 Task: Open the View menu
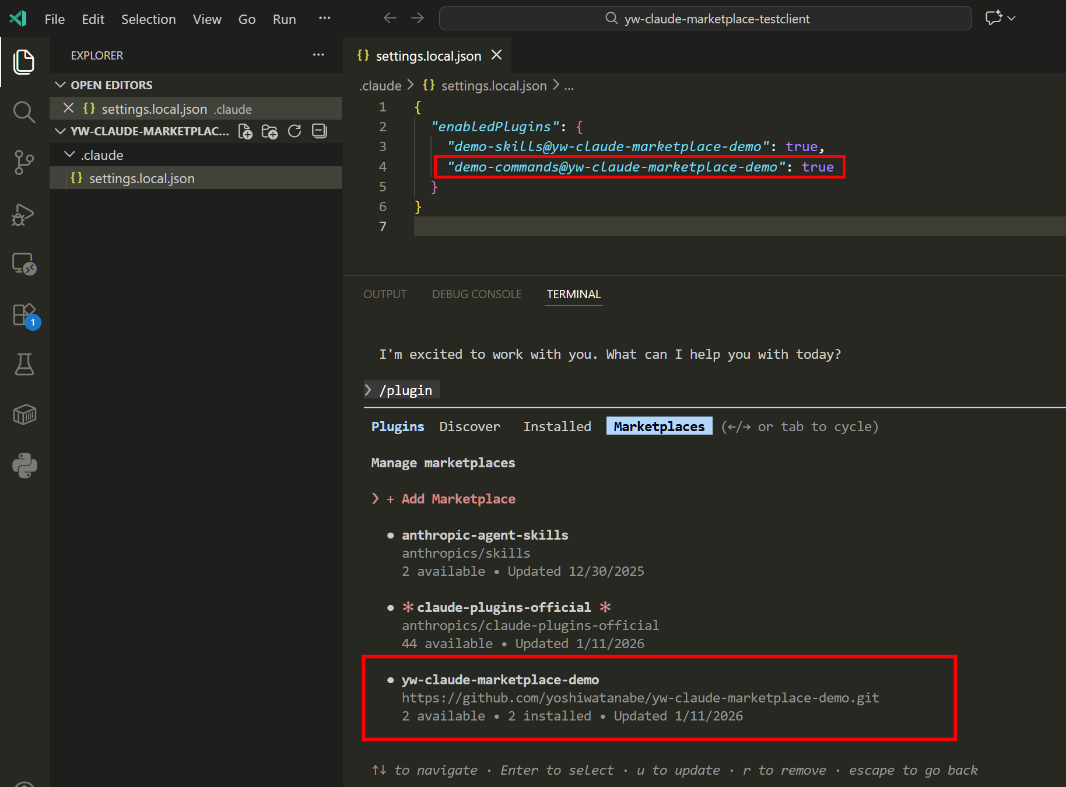tap(207, 19)
